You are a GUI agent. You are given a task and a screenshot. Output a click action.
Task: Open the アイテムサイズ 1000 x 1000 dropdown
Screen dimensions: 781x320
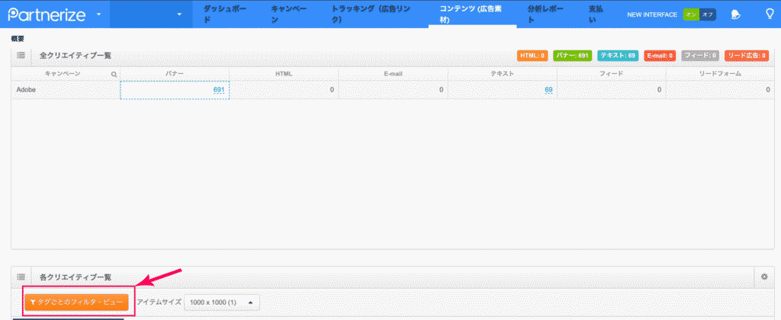point(222,302)
